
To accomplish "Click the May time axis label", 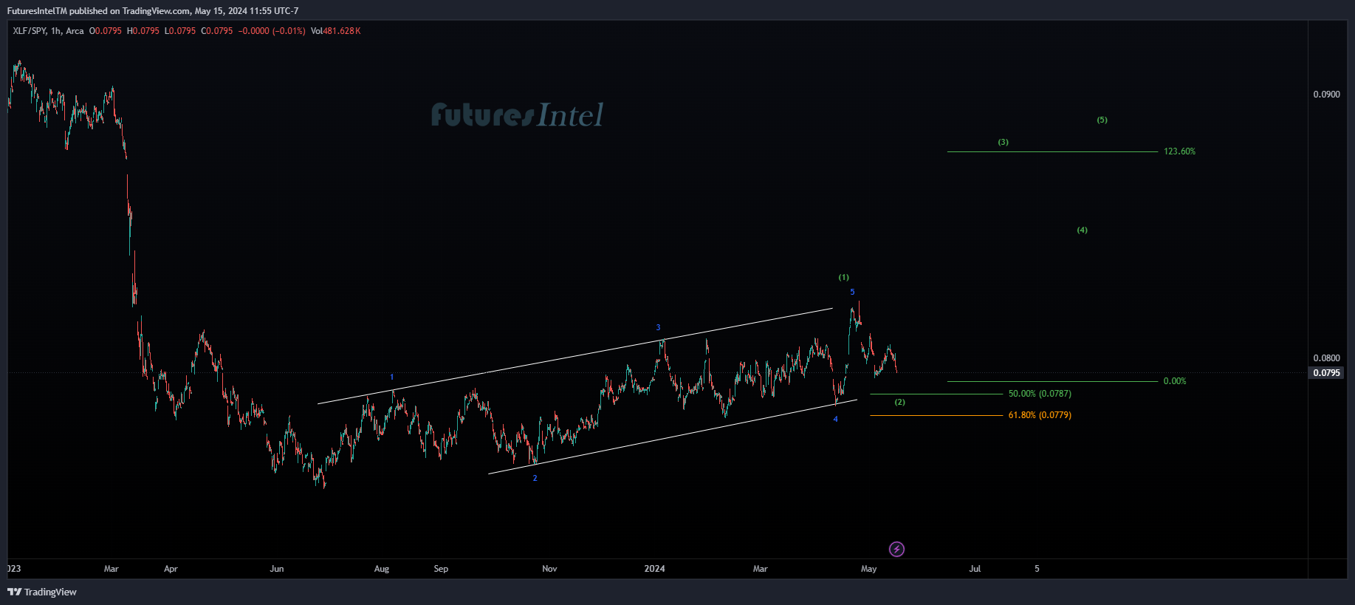I will (x=869, y=569).
